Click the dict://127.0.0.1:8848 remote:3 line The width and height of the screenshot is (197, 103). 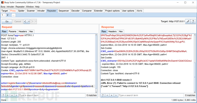(116, 80)
